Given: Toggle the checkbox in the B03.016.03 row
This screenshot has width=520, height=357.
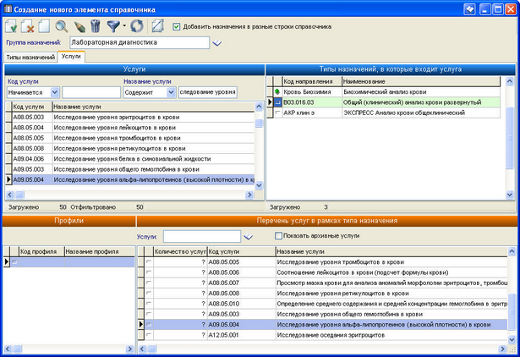Looking at the screenshot, I should point(278,102).
